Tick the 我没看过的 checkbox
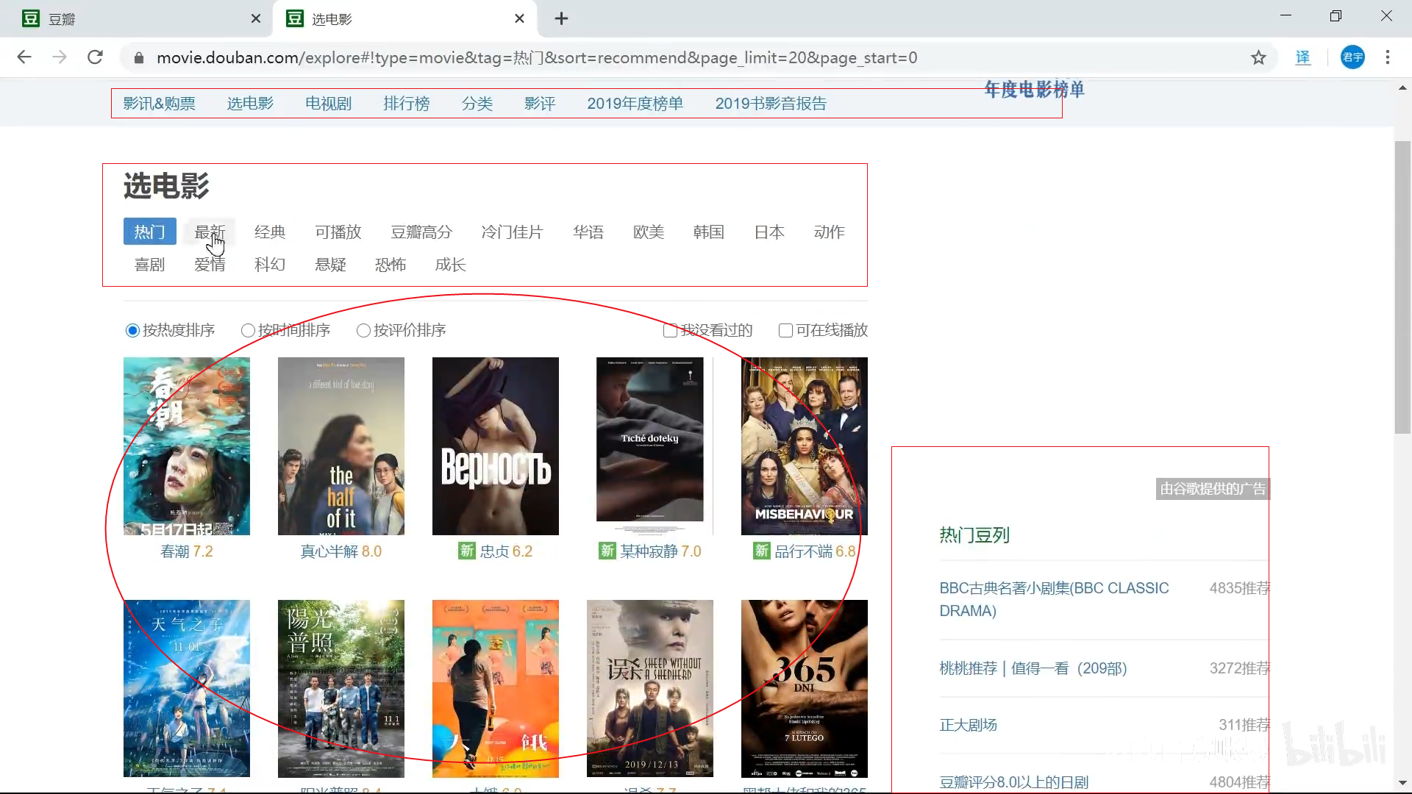Viewport: 1412px width, 794px height. pos(670,330)
